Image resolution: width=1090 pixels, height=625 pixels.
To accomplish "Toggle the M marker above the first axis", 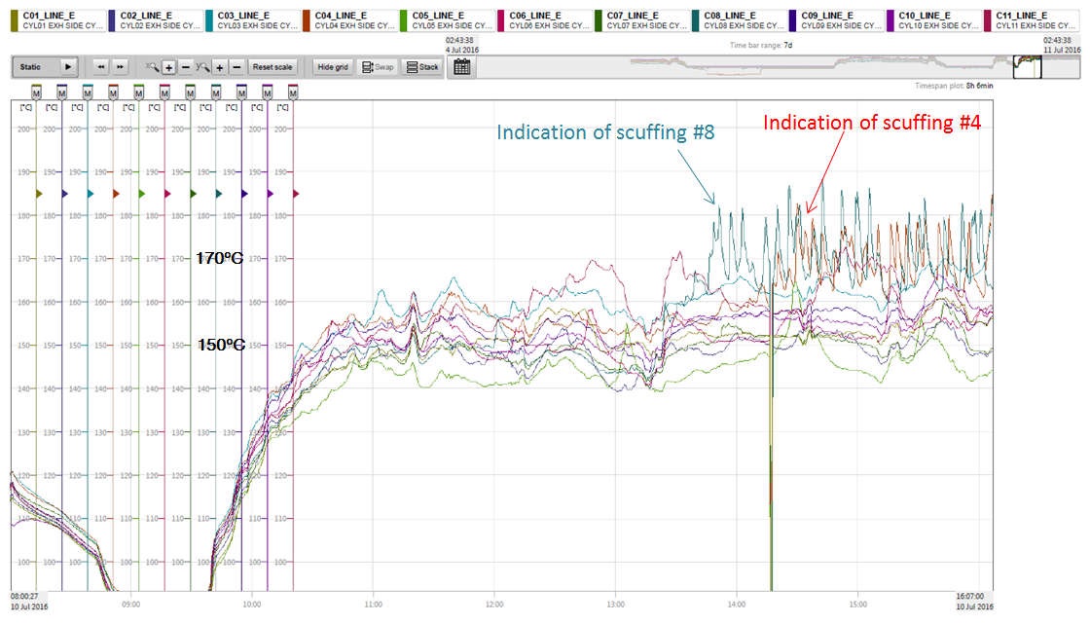I will (34, 93).
